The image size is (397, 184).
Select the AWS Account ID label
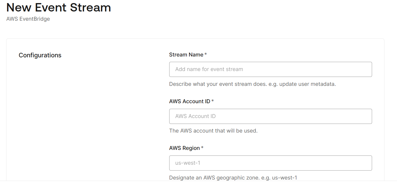point(189,101)
